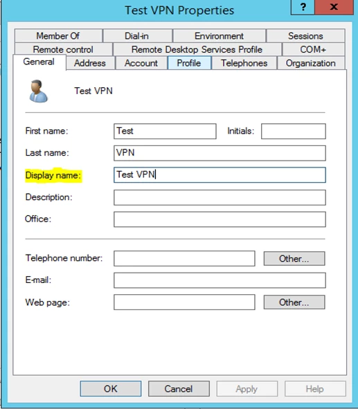
Task: Open Other telephone numbers
Action: [294, 259]
